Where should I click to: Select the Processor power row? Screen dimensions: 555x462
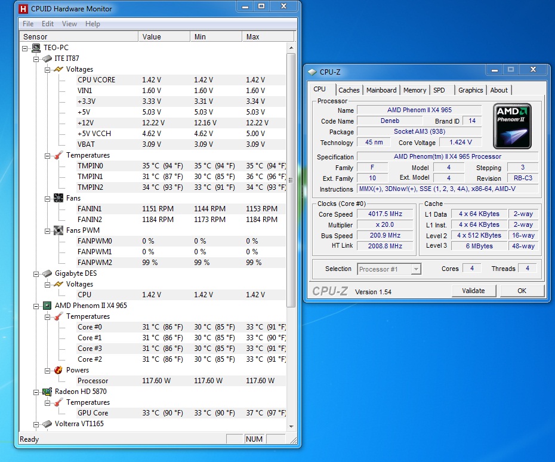pos(181,381)
